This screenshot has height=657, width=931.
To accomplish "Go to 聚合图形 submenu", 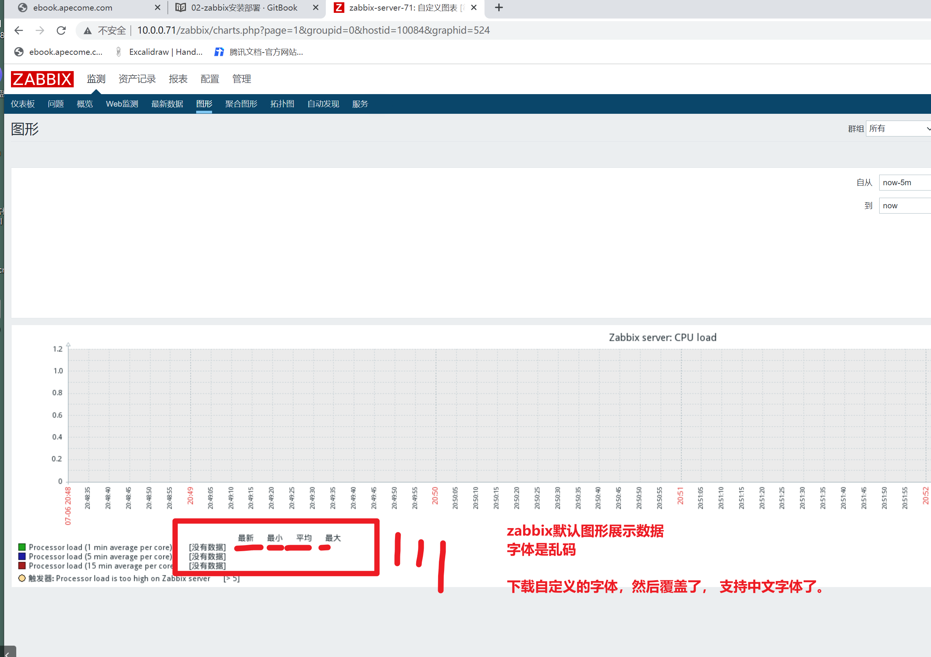I will 241,104.
